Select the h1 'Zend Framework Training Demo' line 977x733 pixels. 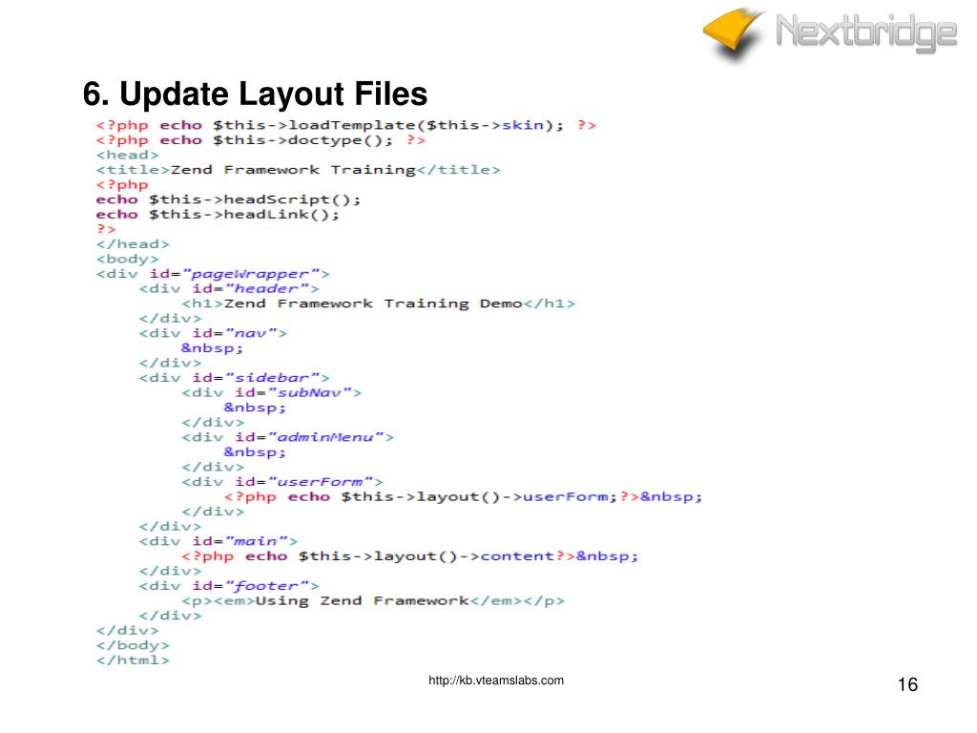point(378,304)
